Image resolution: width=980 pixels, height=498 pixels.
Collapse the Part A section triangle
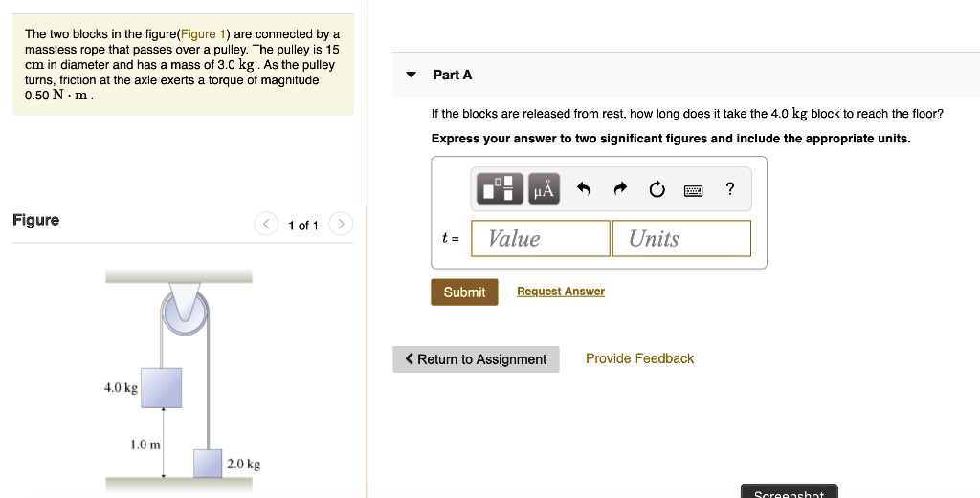point(412,75)
